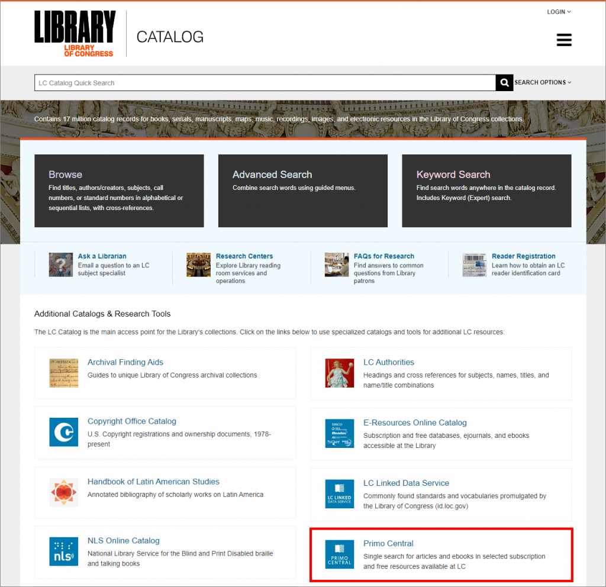Click 'Email a question to an LC subject specialist'
This screenshot has height=587, width=606.
click(x=114, y=269)
